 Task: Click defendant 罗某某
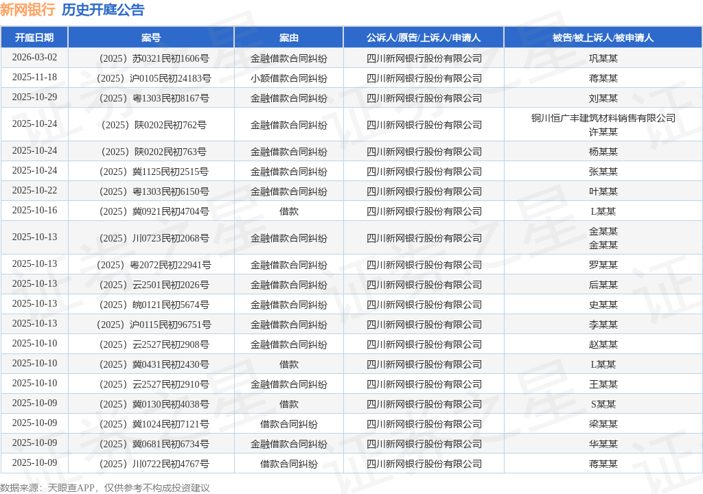click(x=603, y=265)
